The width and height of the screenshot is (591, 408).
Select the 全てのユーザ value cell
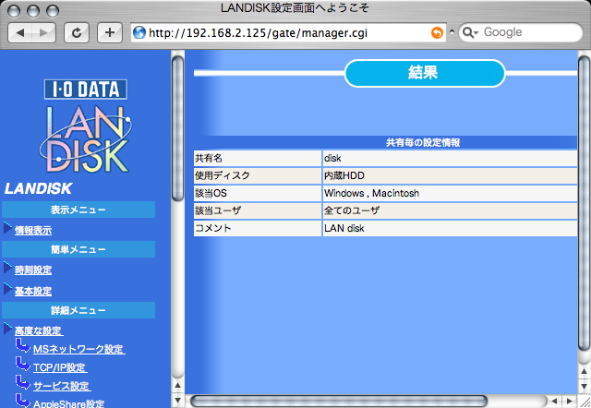click(450, 210)
